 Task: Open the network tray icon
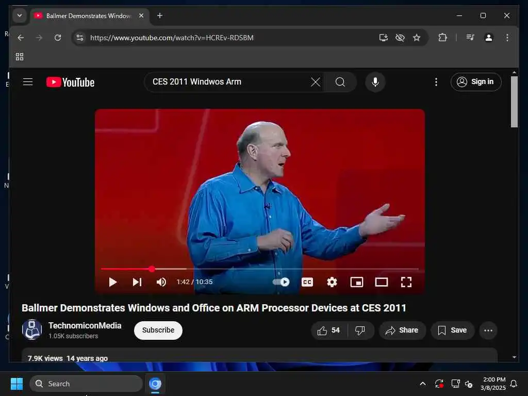point(455,384)
